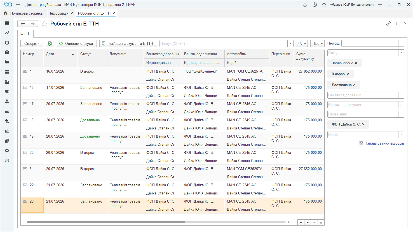Screen dimensions: 413x232
Task: Remove the ФОП Дайка С. С. carrier chip
Action: (x=363, y=124)
